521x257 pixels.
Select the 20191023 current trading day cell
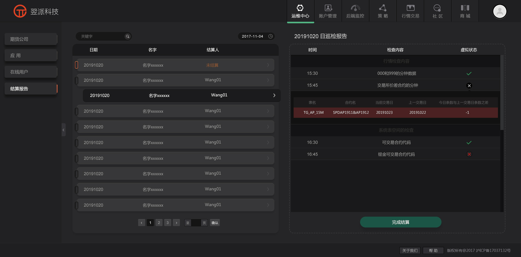click(x=385, y=113)
